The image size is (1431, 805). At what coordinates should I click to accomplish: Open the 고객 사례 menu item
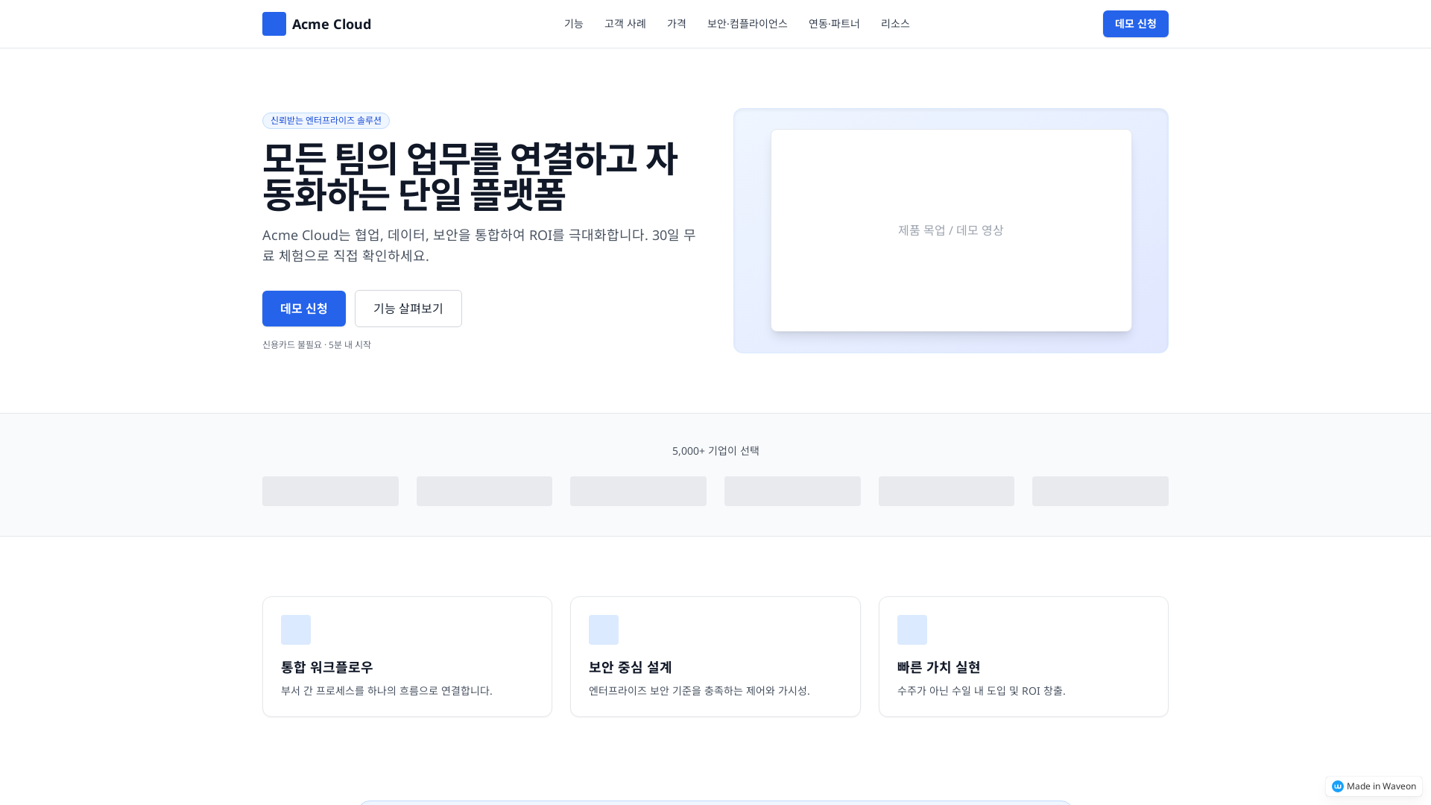coord(625,23)
